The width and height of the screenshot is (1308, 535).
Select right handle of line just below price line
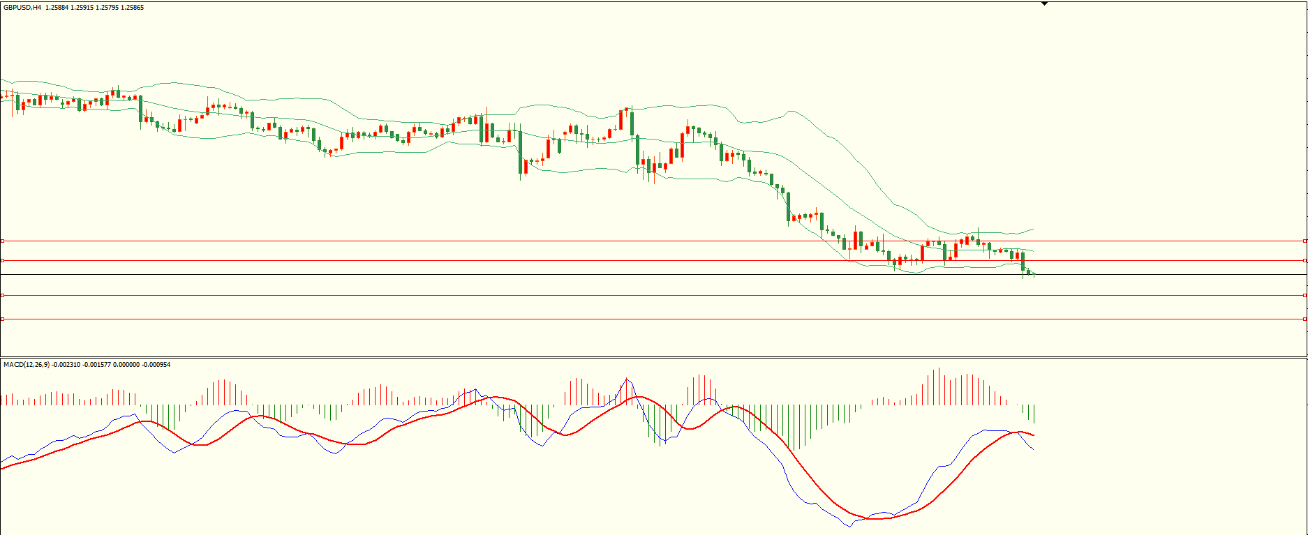click(x=1305, y=295)
